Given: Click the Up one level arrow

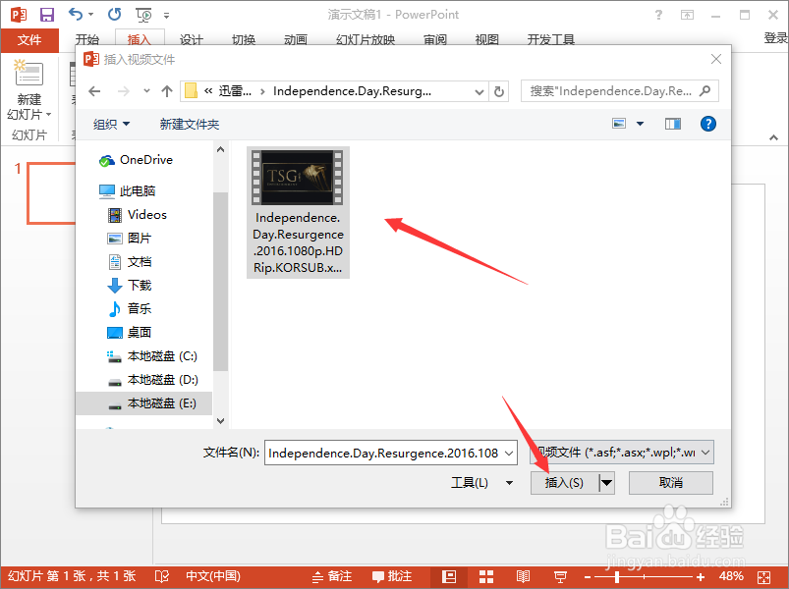Looking at the screenshot, I should [167, 90].
